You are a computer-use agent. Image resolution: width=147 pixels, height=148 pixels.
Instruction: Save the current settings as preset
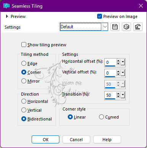point(115,27)
